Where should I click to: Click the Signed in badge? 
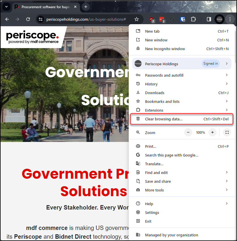tap(211, 64)
